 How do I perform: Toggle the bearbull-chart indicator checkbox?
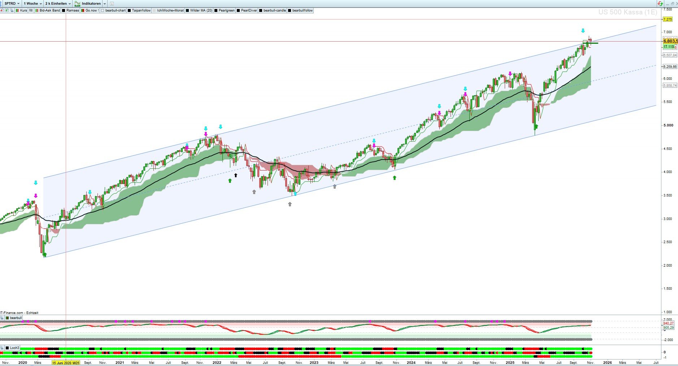tap(103, 10)
